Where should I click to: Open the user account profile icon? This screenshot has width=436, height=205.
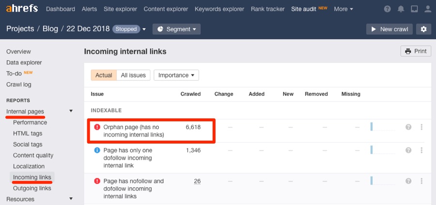427,9
